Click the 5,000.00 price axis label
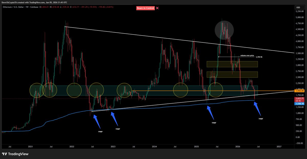Viewport: 307px width, 159px height. click(x=300, y=17)
